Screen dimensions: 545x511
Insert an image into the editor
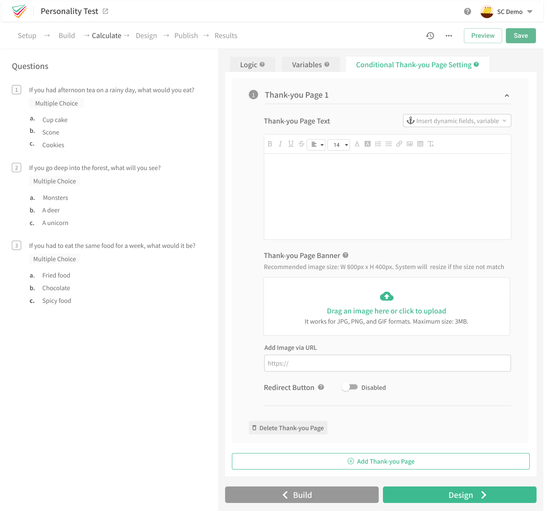coord(410,144)
